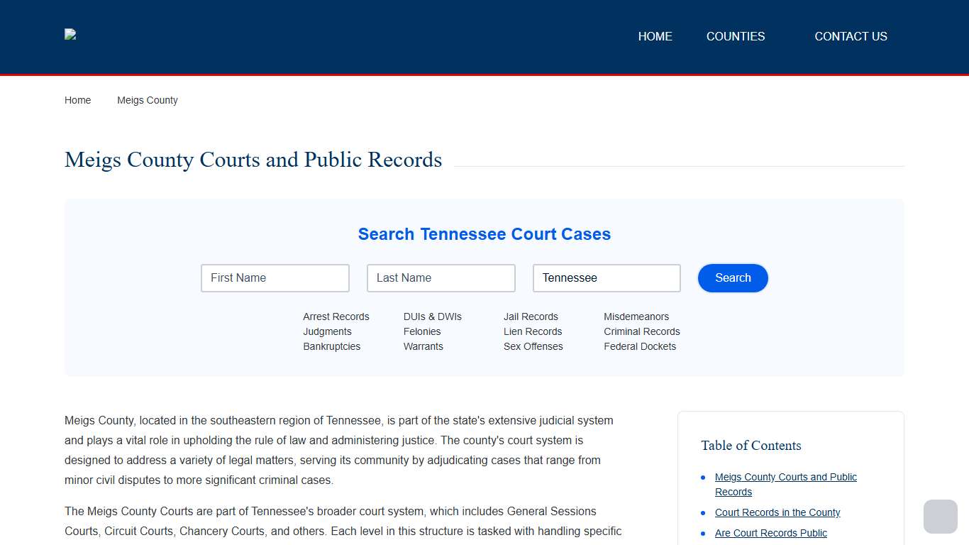969x545 pixels.
Task: Open the Tennessee state selector
Action: [607, 277]
